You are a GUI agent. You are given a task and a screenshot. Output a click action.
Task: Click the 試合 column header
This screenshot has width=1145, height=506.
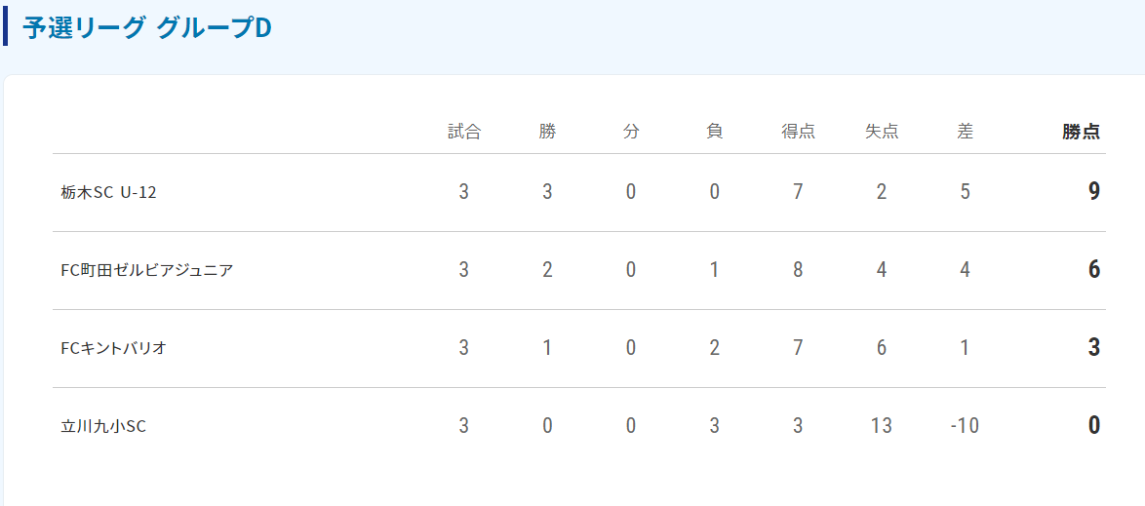pyautogui.click(x=463, y=132)
